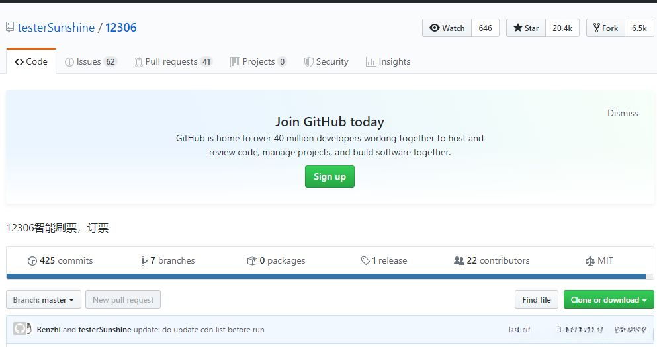Image resolution: width=657 pixels, height=347 pixels.
Task: Go to the Insights tab
Action: coord(388,61)
